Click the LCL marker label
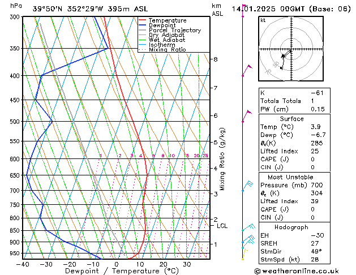The width and height of the screenshot is (356, 275). point(222,226)
